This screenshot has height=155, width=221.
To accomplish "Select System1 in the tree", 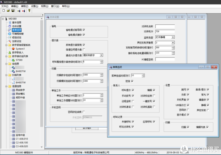I will pos(20,49).
